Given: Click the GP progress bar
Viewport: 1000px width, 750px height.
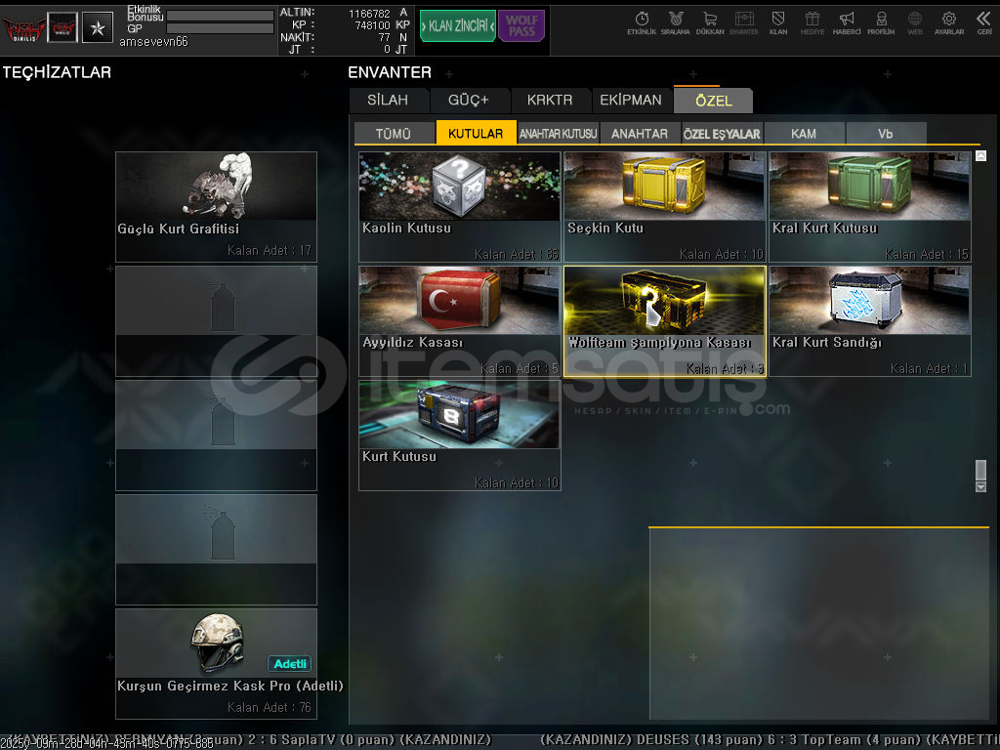Looking at the screenshot, I should [x=220, y=28].
